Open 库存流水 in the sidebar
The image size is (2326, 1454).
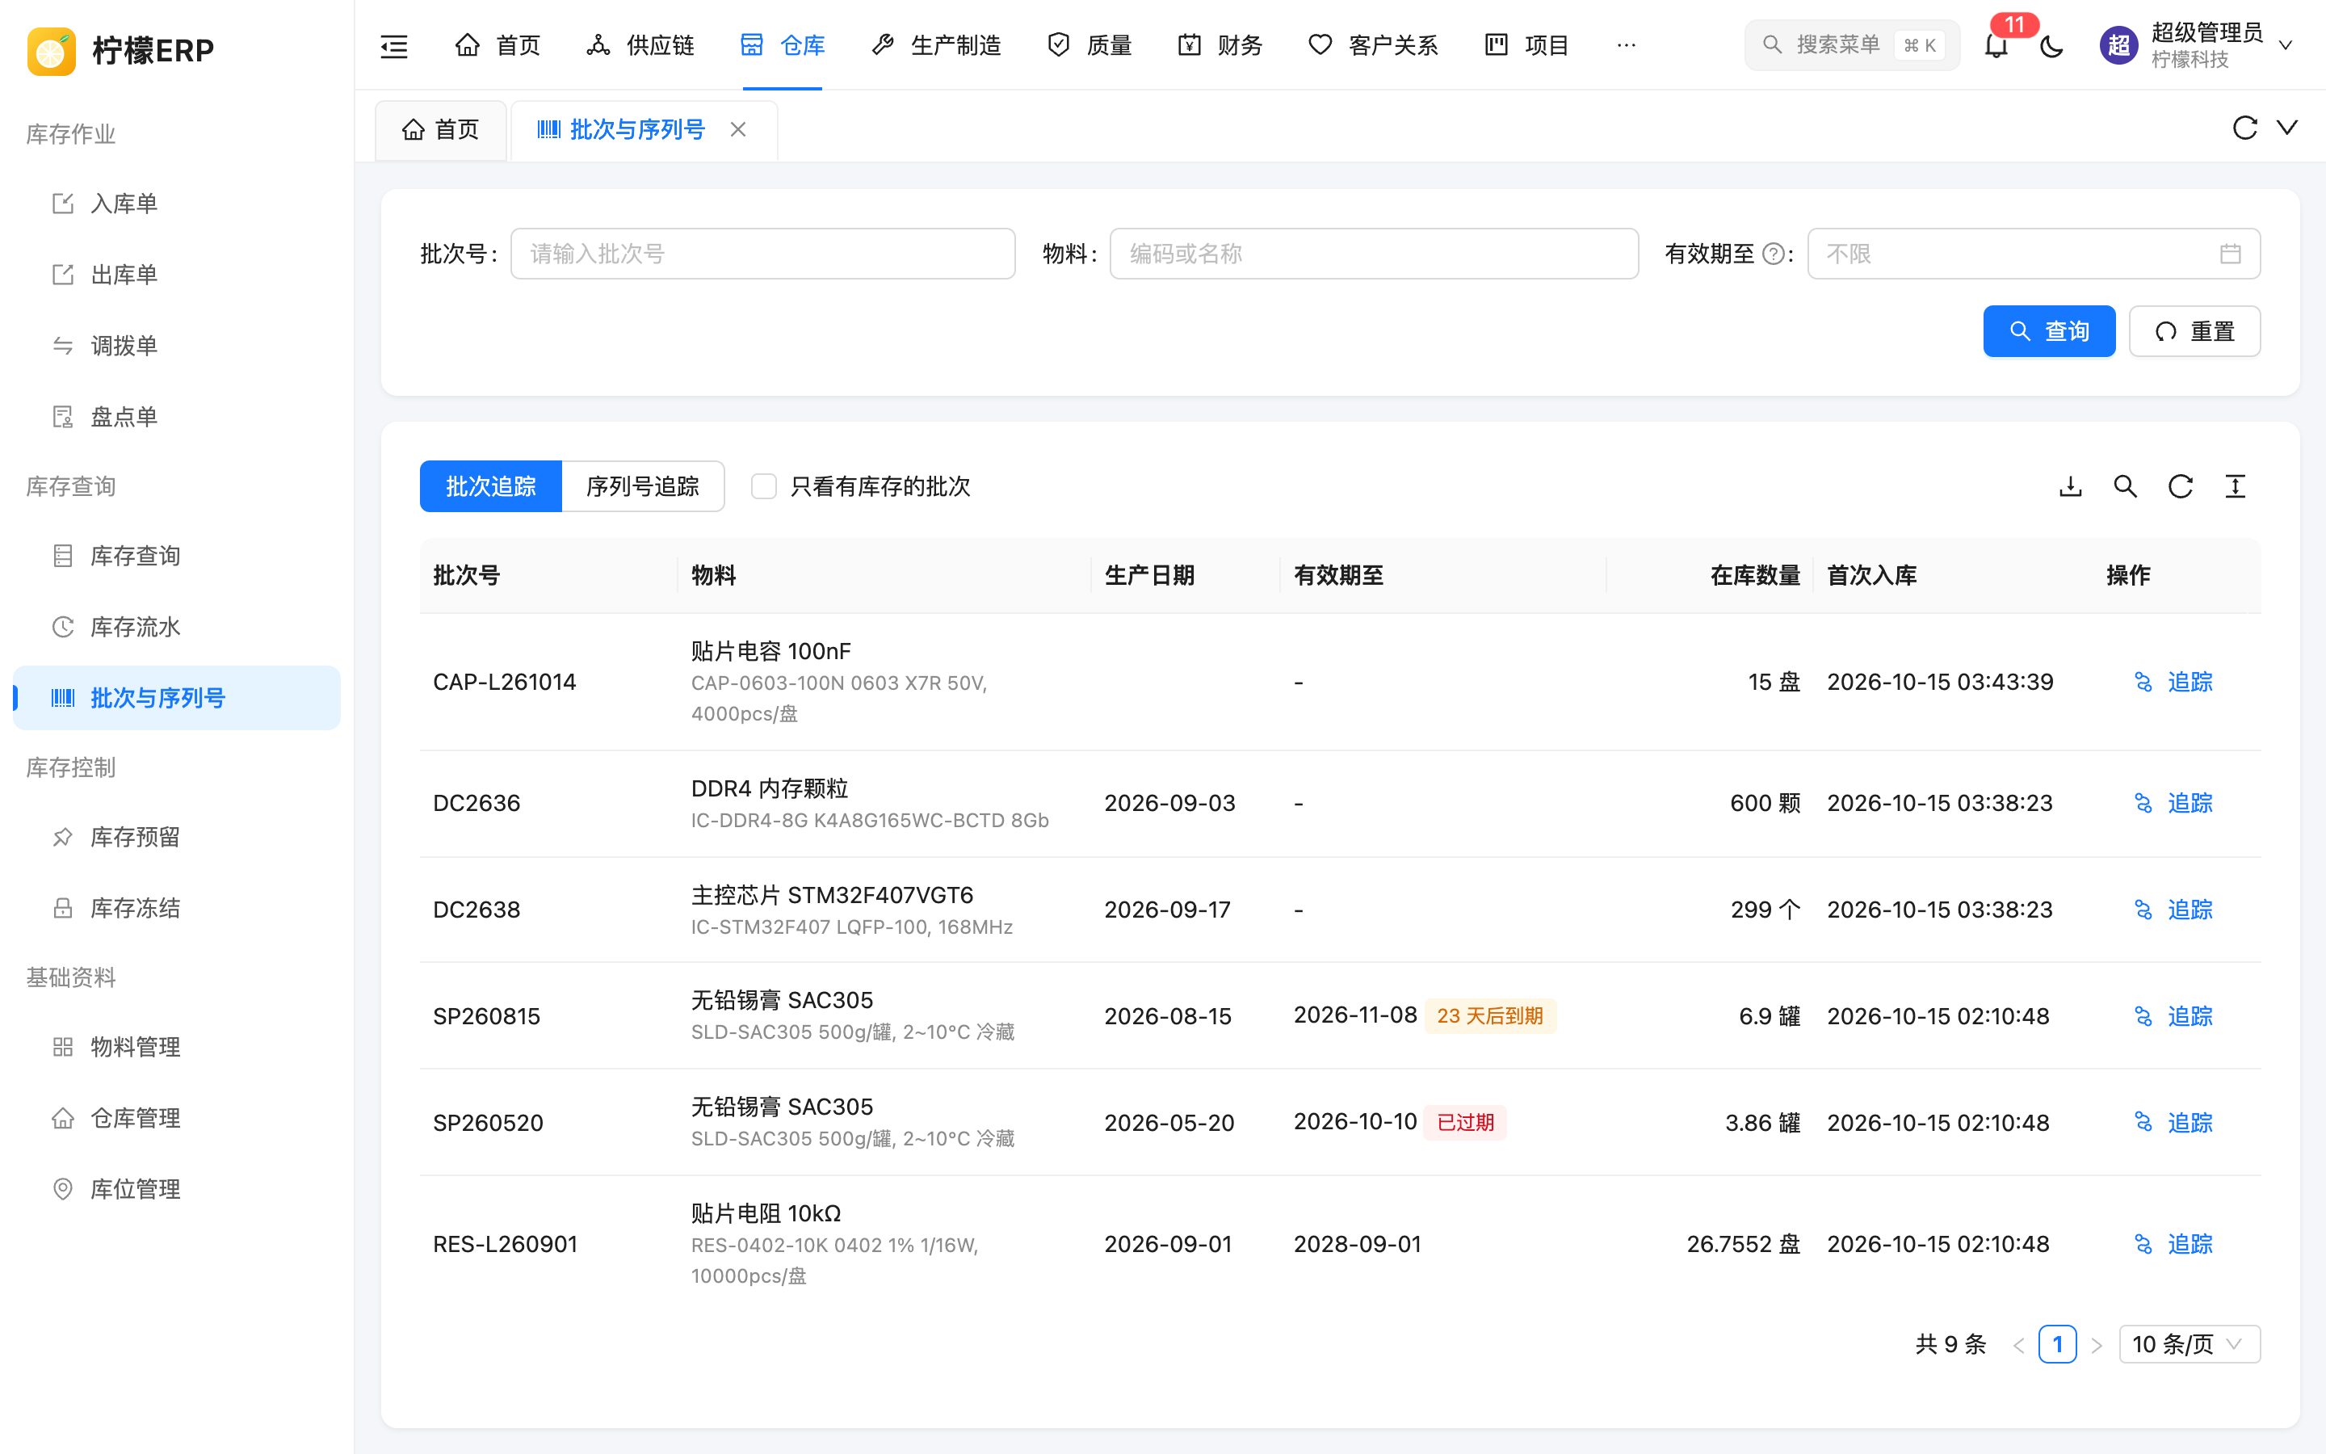[177, 627]
